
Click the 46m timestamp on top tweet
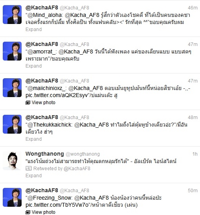[193, 8]
